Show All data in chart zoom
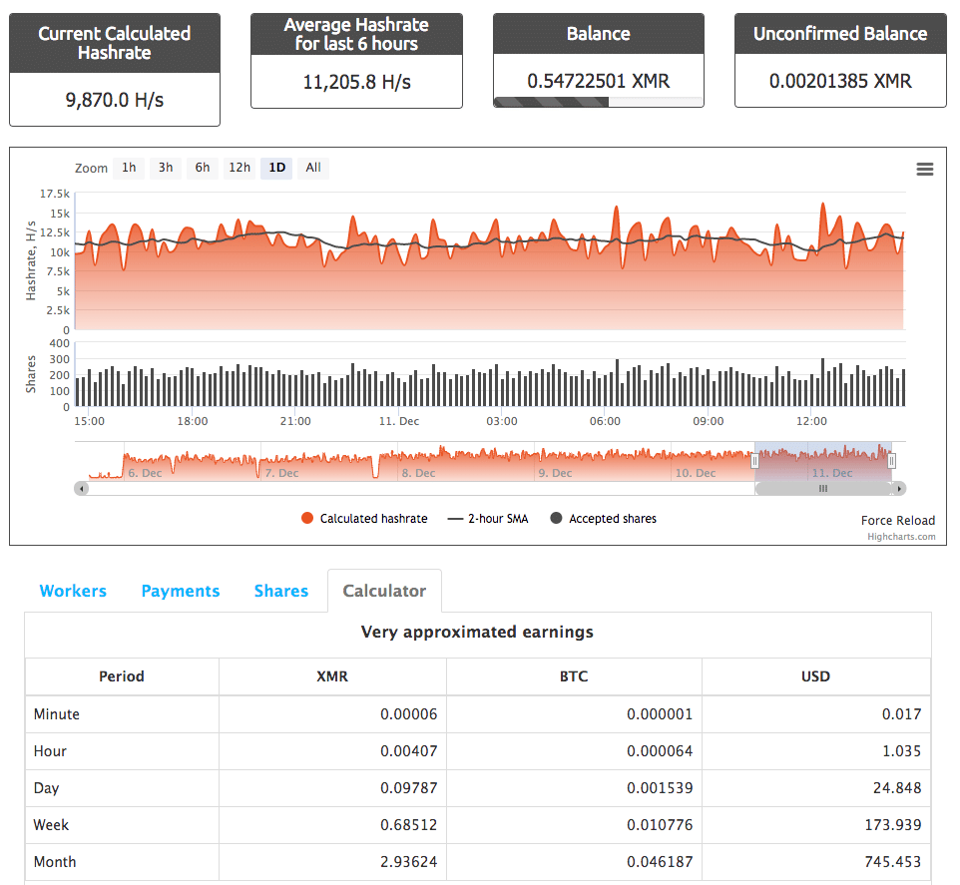Image resolution: width=960 pixels, height=885 pixels. pyautogui.click(x=313, y=168)
